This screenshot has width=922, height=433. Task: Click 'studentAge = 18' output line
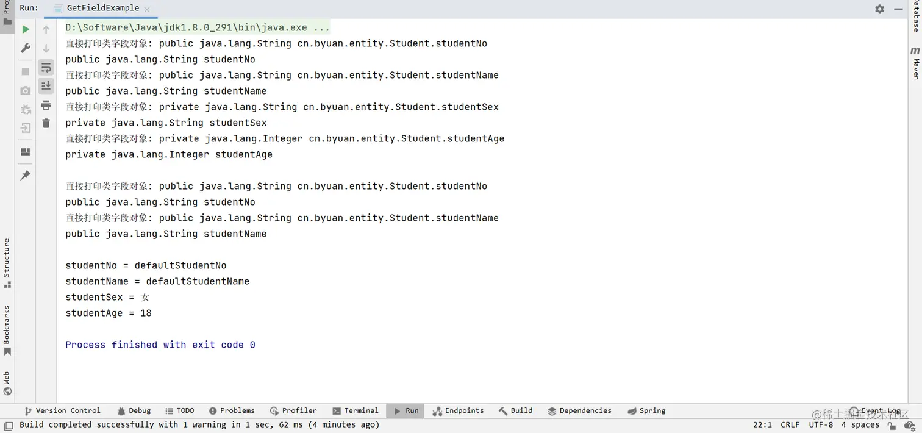click(109, 313)
